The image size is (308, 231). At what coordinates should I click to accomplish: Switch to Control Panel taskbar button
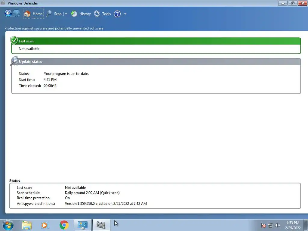83,225
